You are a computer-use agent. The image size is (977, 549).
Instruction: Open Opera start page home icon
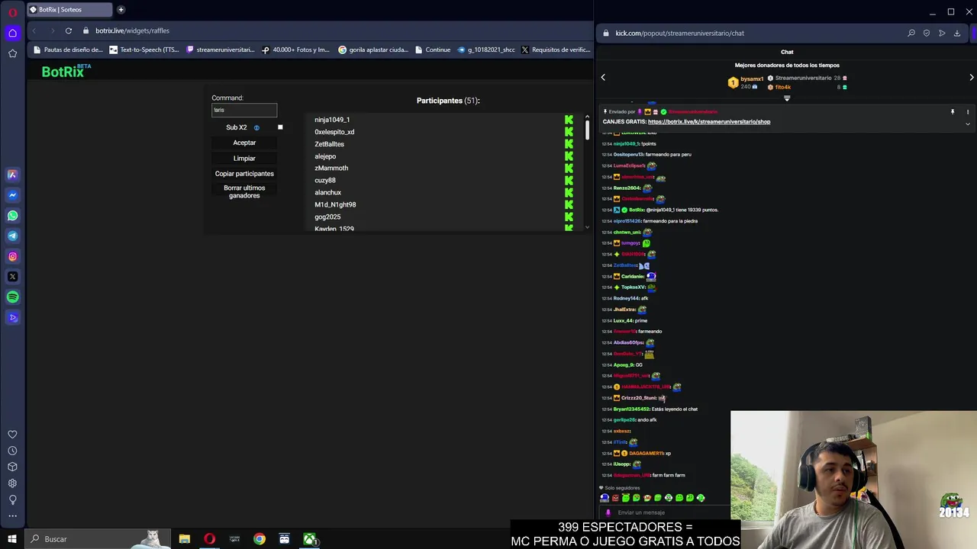[x=12, y=33]
